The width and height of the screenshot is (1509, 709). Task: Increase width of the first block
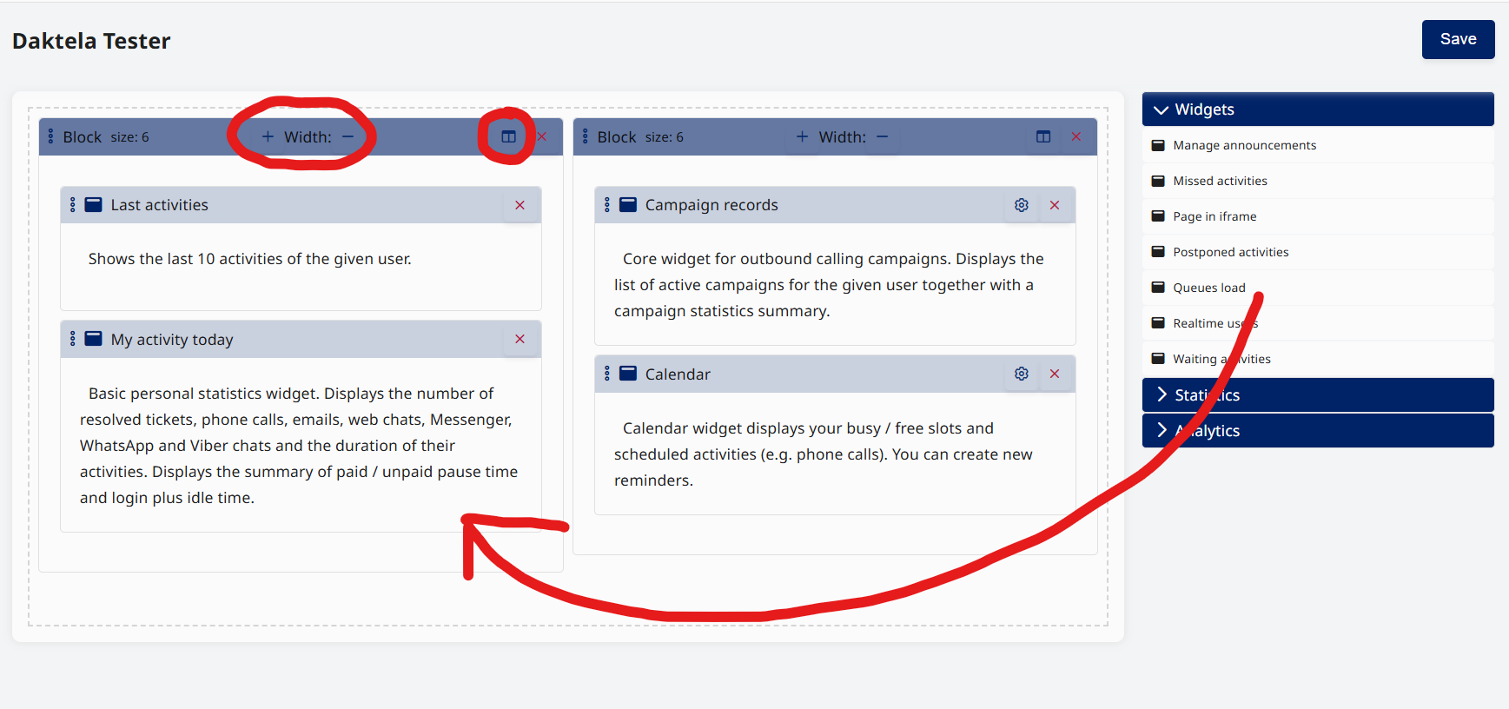click(x=268, y=137)
